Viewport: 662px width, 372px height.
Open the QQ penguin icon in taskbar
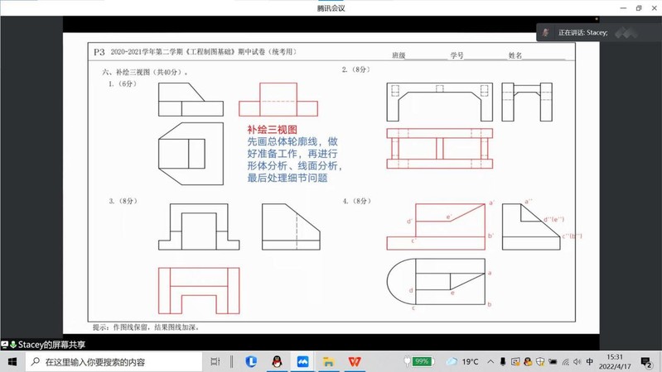pos(277,362)
